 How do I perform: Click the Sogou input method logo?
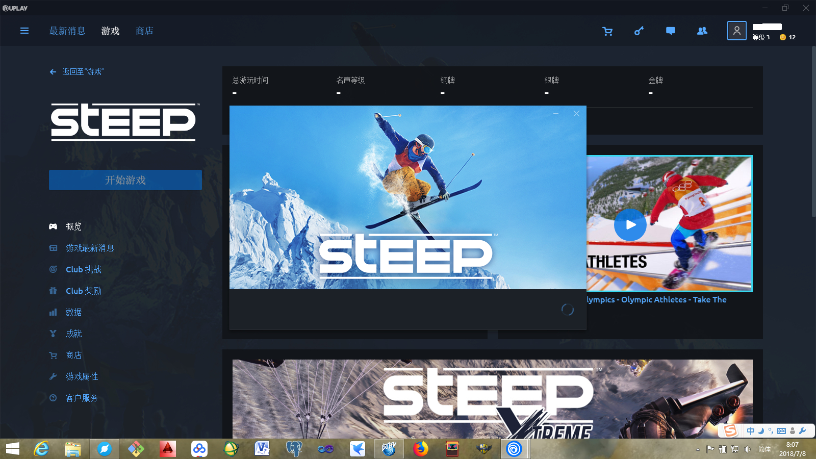[730, 431]
